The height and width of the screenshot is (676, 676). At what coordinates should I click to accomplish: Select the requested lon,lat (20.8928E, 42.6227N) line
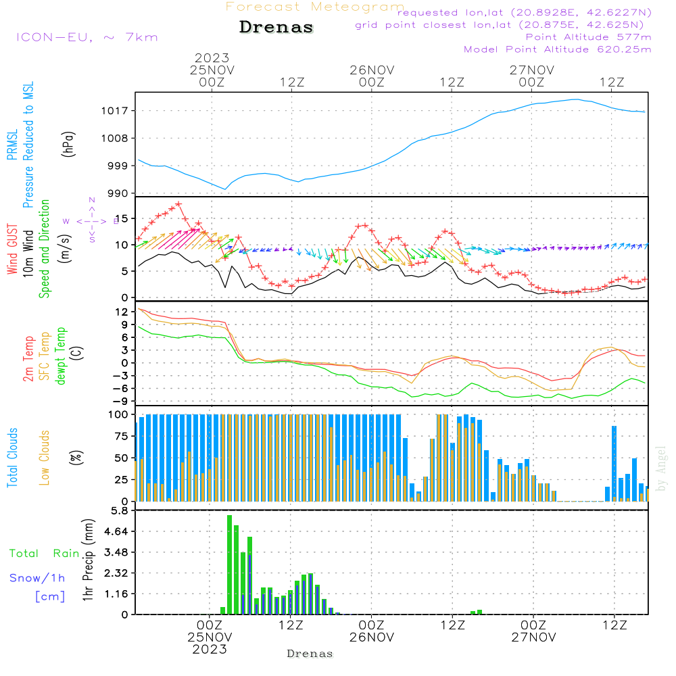[x=525, y=12]
